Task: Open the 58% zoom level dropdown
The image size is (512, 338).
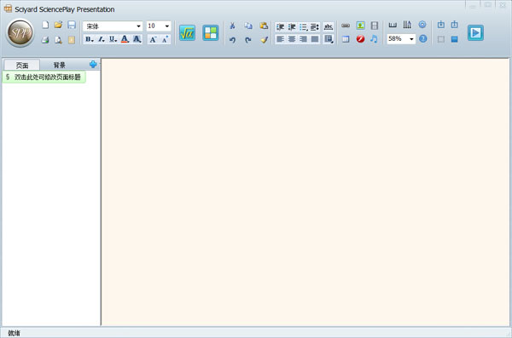Action: coord(411,39)
